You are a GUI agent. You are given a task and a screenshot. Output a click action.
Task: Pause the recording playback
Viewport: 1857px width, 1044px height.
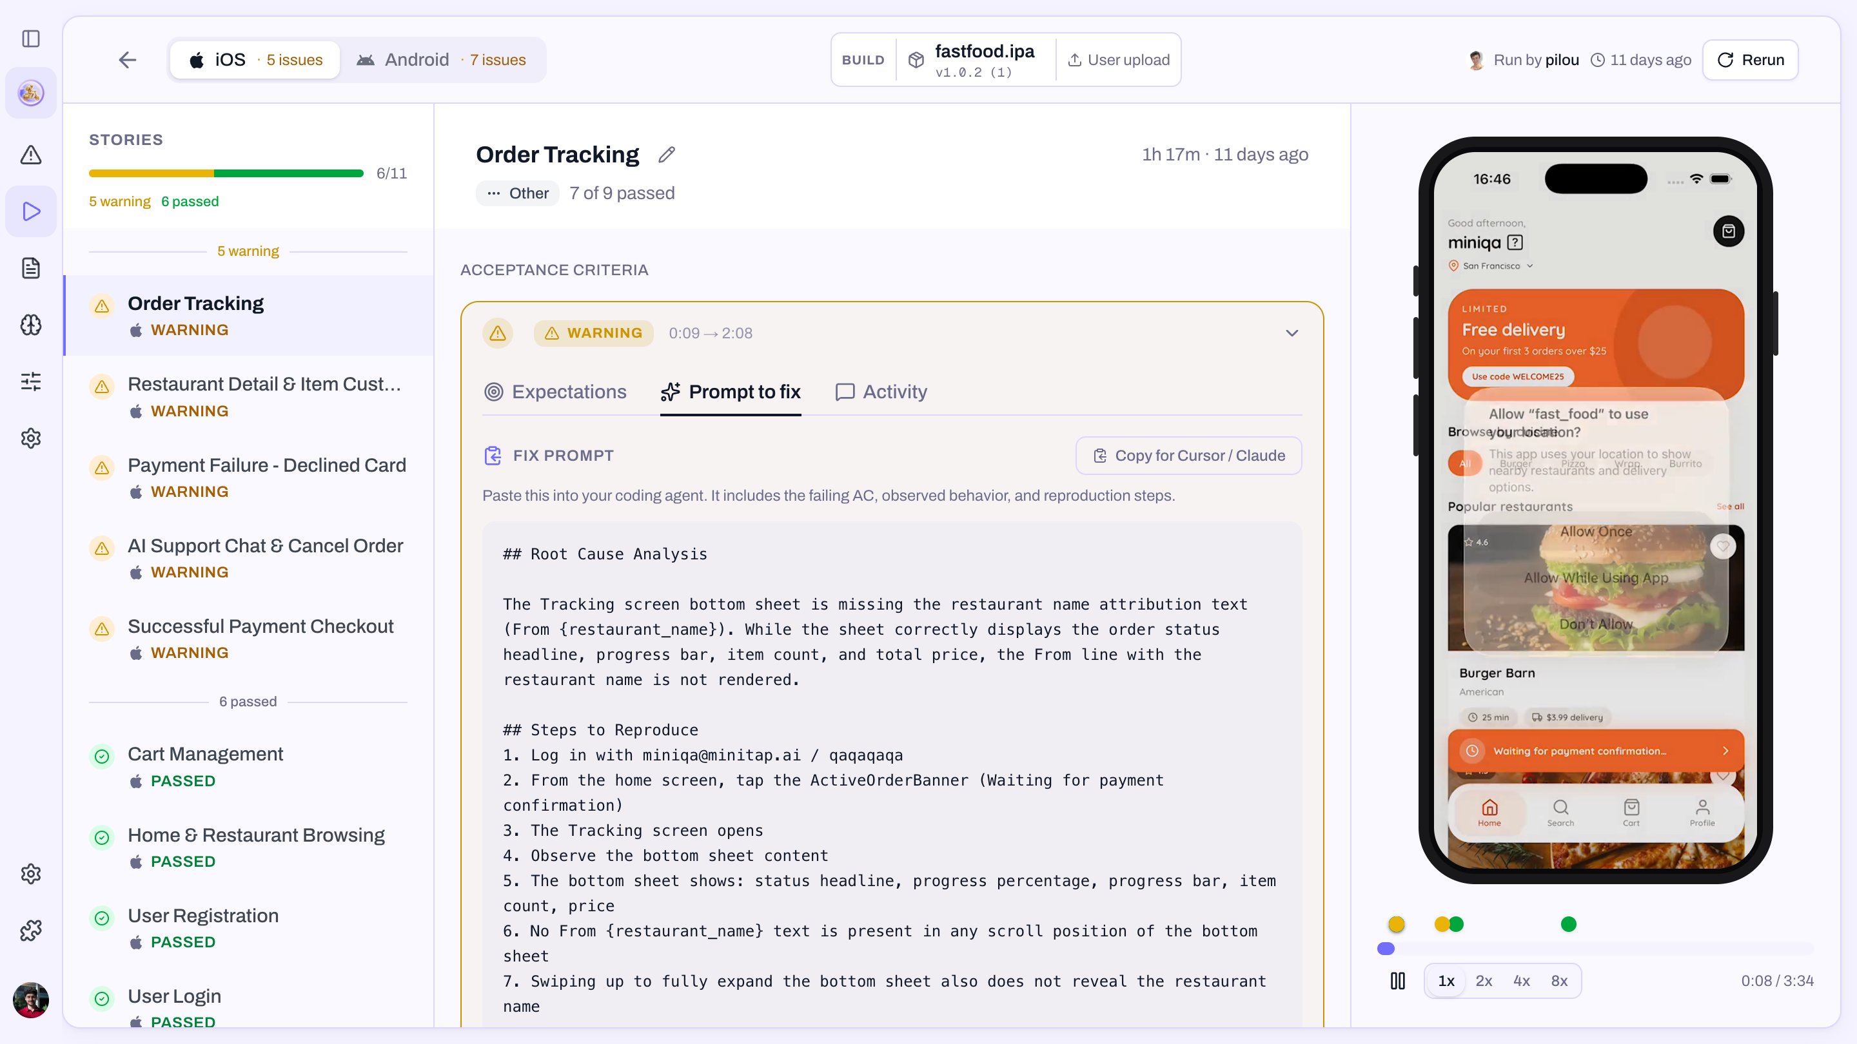1398,981
